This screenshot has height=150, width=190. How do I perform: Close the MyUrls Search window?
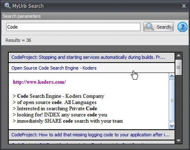tap(184, 6)
